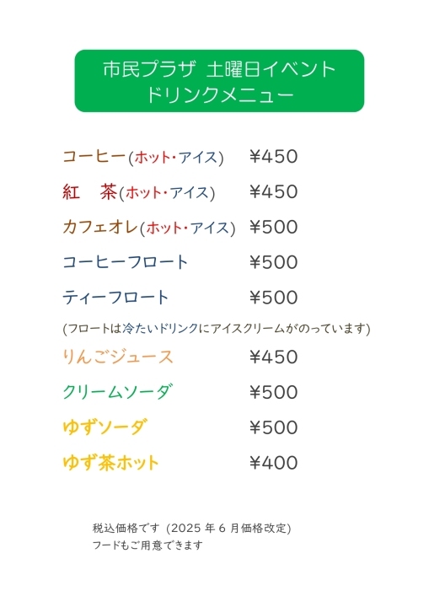Select the りんごジュース item
This screenshot has height=607, width=429.
(x=118, y=357)
